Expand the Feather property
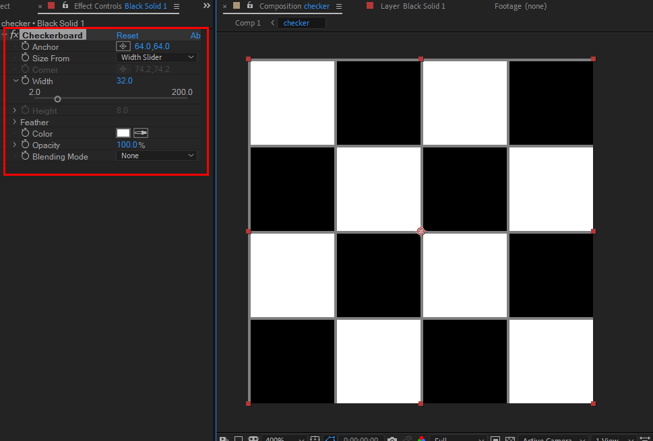Viewport: 653px width, 441px height. tap(13, 122)
